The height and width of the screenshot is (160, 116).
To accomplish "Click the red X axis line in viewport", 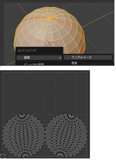I will pyautogui.click(x=23, y=9).
